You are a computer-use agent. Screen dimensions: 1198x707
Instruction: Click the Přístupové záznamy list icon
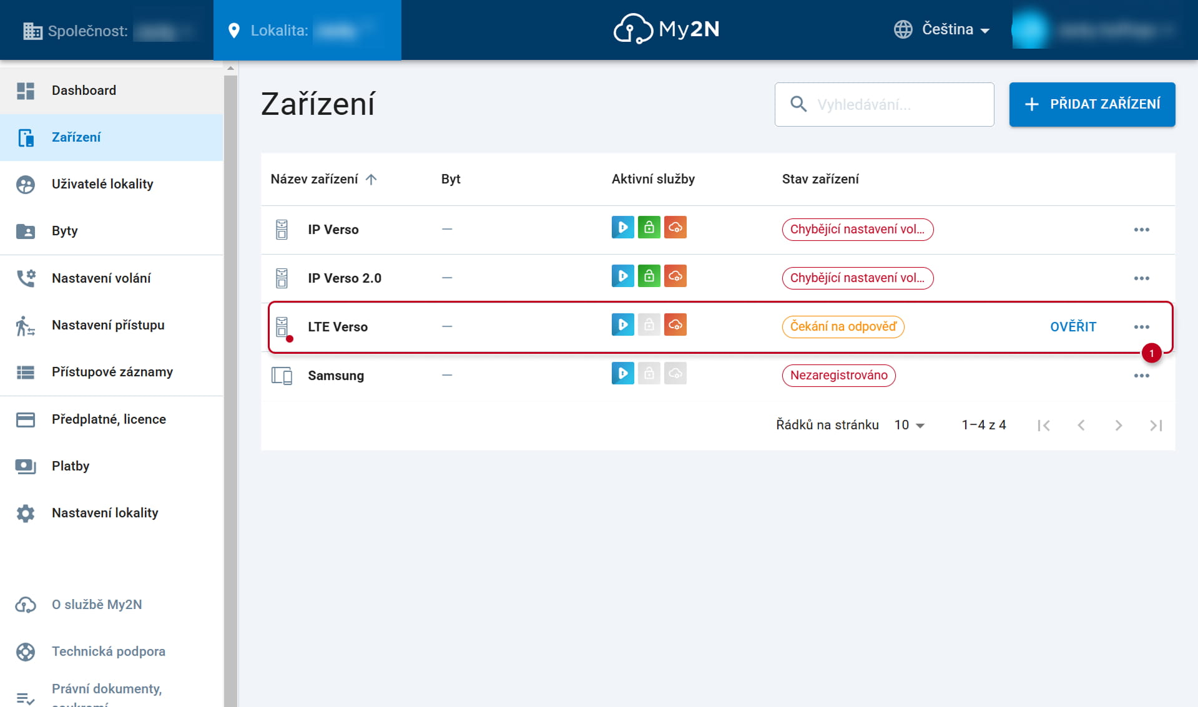[26, 372]
